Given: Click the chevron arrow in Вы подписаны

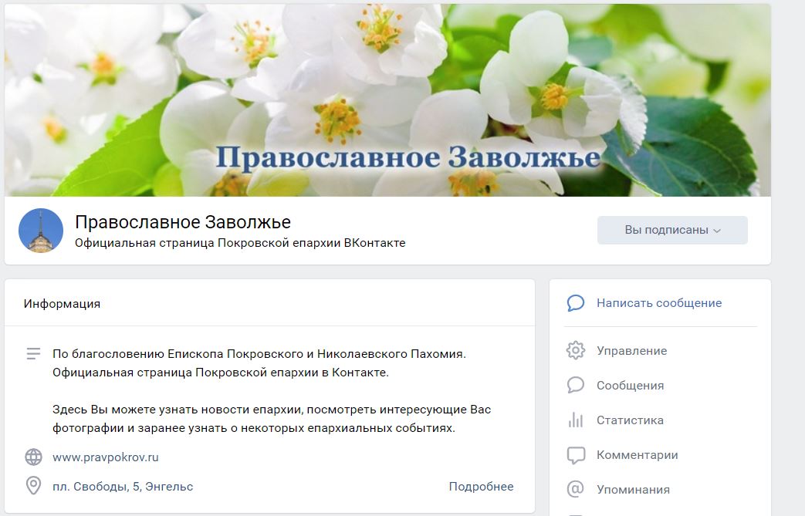Looking at the screenshot, I should click(x=717, y=231).
